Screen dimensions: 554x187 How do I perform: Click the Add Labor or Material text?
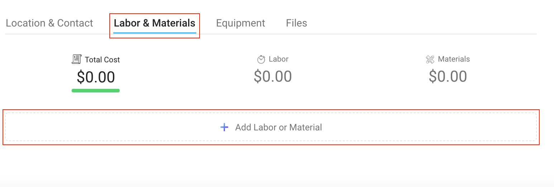[x=278, y=127]
